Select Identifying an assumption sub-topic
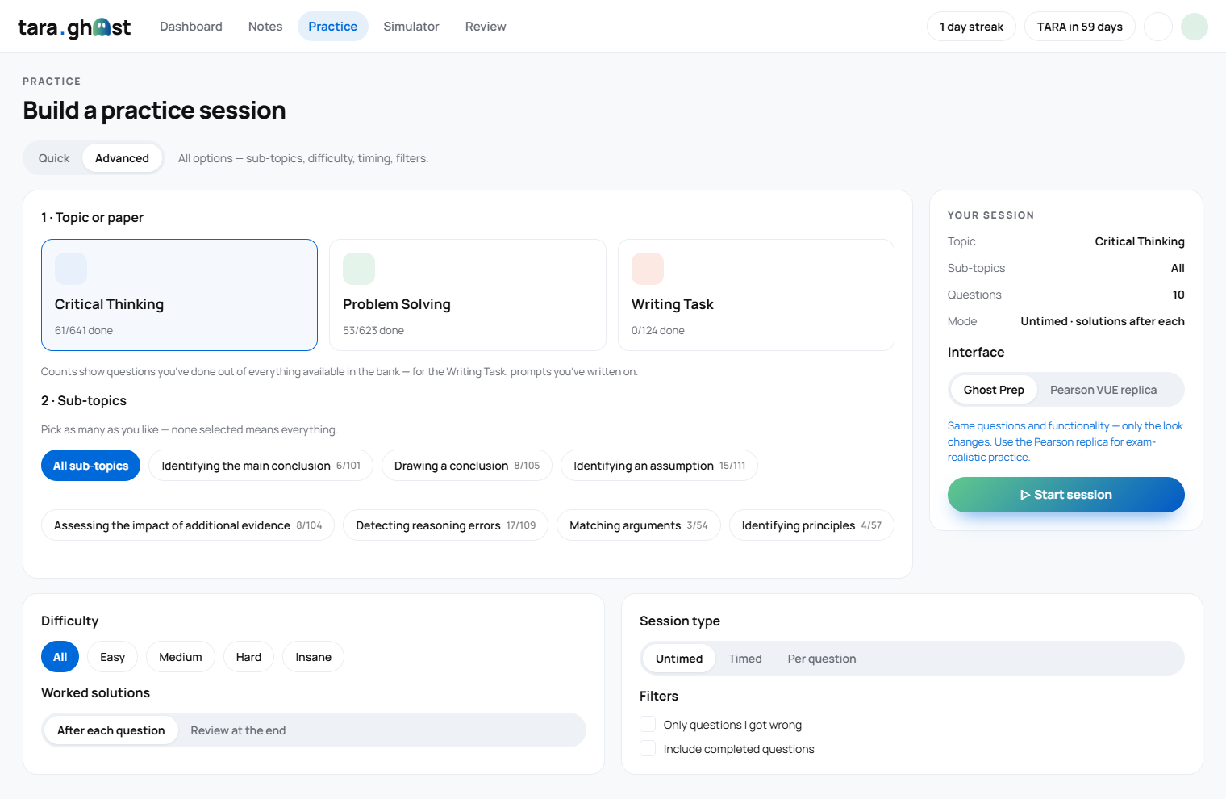The width and height of the screenshot is (1226, 799). (x=659, y=466)
